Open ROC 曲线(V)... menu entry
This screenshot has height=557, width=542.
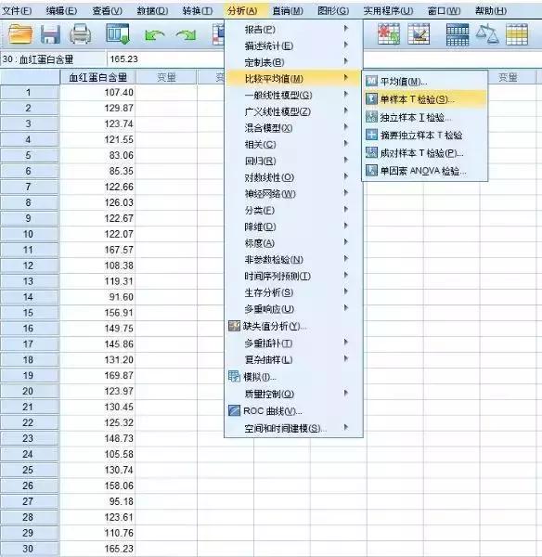coord(293,411)
